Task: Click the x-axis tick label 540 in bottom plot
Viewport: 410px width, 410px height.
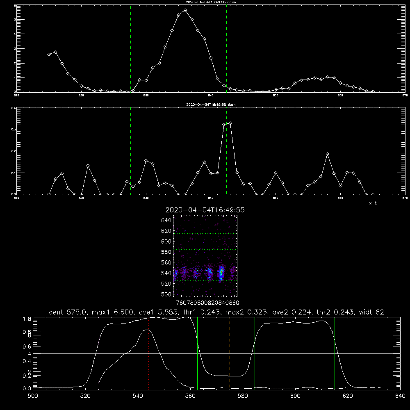Action: point(138,396)
